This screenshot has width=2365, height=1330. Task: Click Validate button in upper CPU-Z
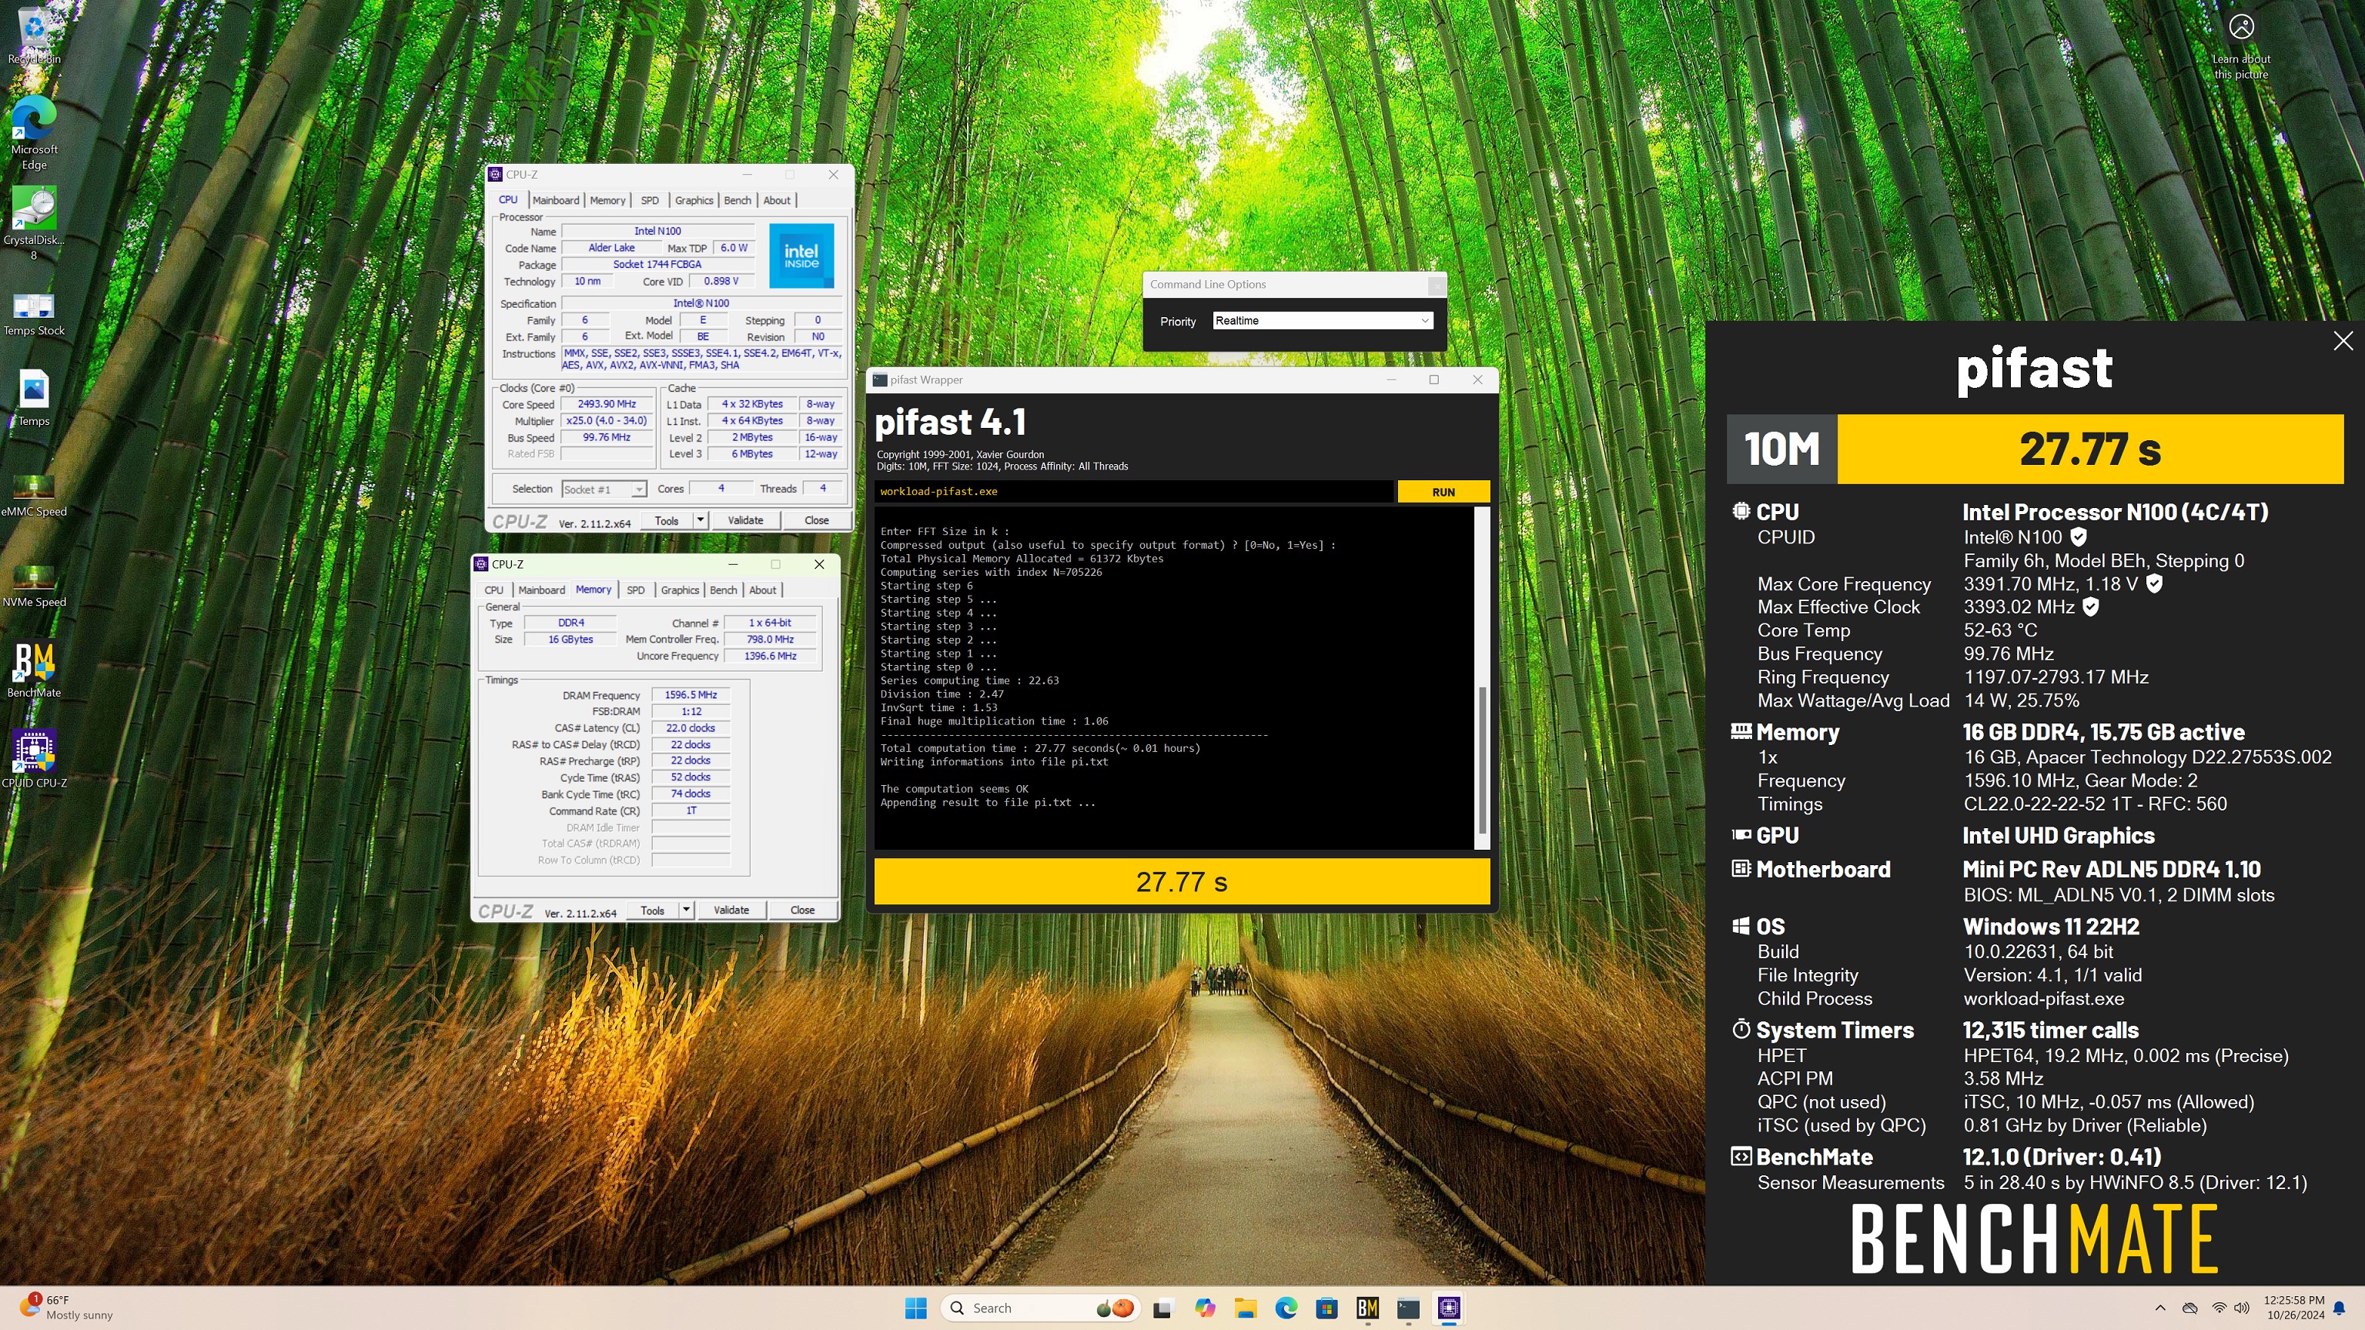[745, 520]
